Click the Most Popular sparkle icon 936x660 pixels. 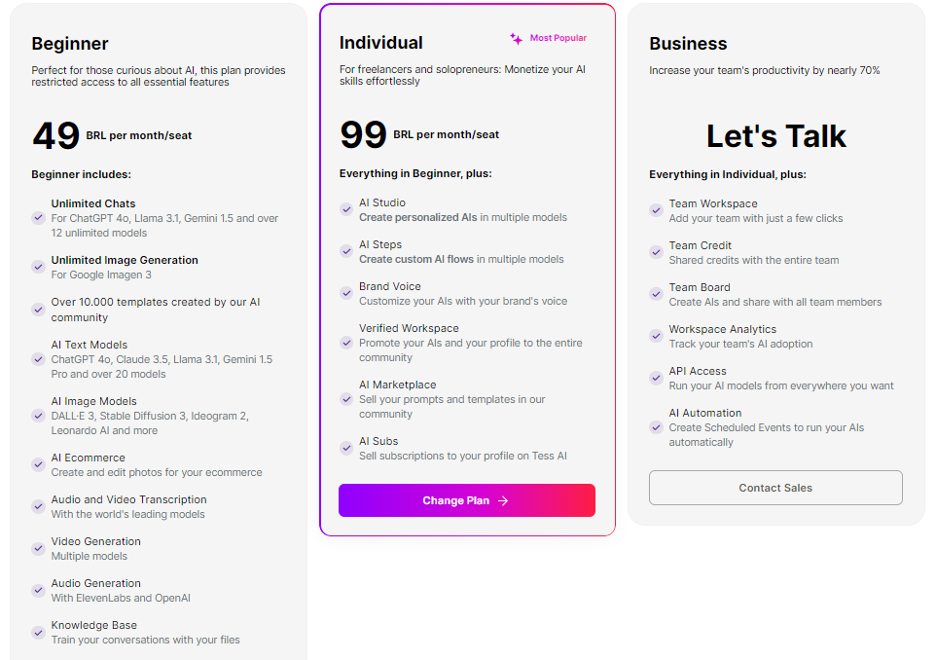tap(516, 39)
